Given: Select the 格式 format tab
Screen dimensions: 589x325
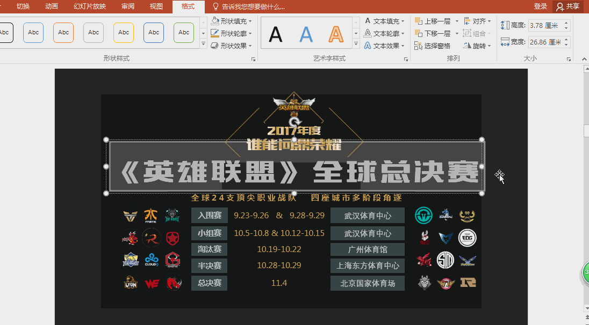Looking at the screenshot, I should (188, 6).
